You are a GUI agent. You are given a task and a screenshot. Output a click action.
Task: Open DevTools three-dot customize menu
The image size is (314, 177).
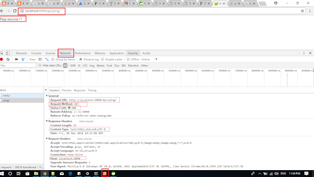pos(304,53)
